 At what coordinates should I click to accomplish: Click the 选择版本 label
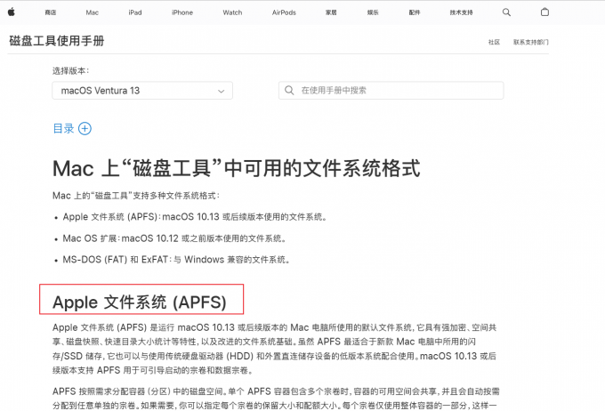click(x=71, y=70)
